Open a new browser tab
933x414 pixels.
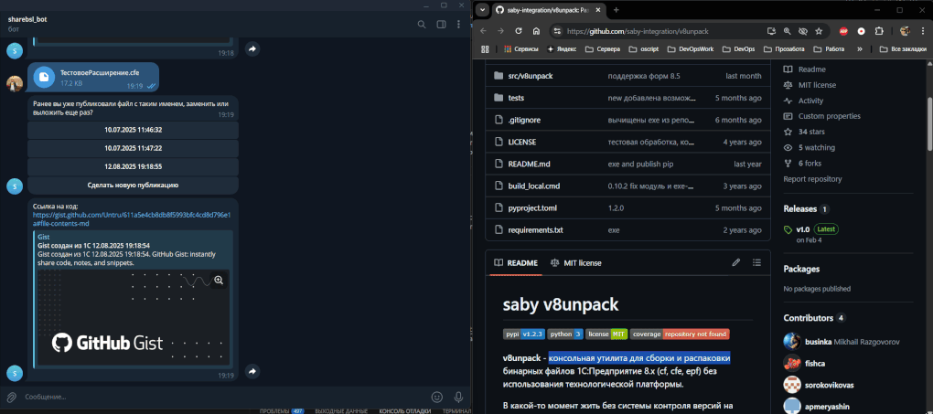point(616,10)
